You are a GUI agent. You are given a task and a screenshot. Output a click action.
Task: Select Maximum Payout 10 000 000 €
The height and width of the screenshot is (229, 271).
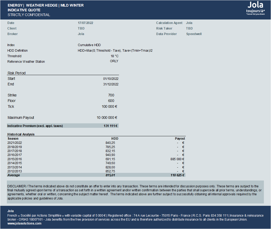[x=107, y=118]
